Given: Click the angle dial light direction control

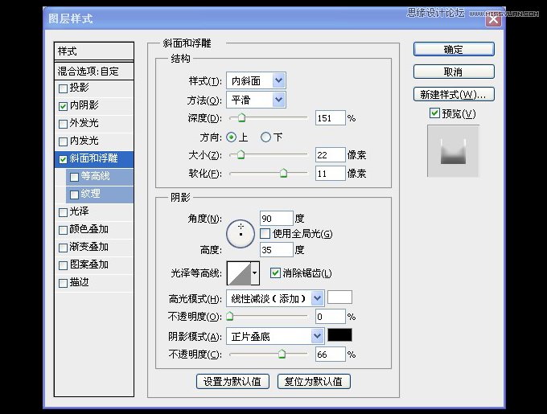Looking at the screenshot, I should (241, 234).
